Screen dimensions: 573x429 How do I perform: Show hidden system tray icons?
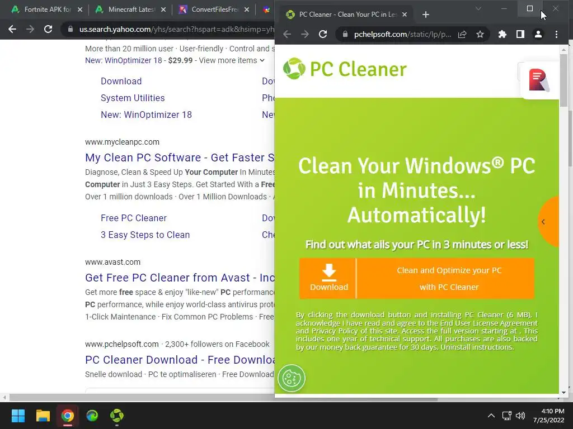491,416
